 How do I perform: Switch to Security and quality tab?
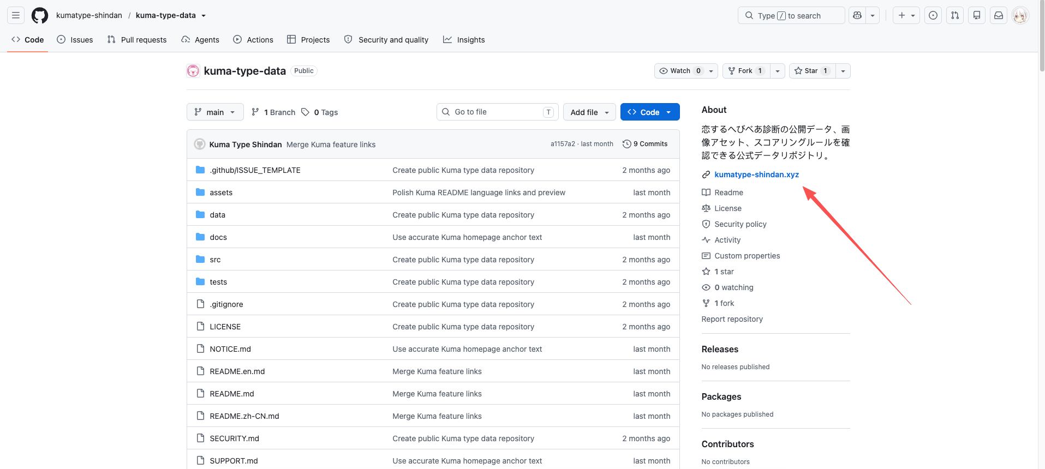pyautogui.click(x=386, y=40)
